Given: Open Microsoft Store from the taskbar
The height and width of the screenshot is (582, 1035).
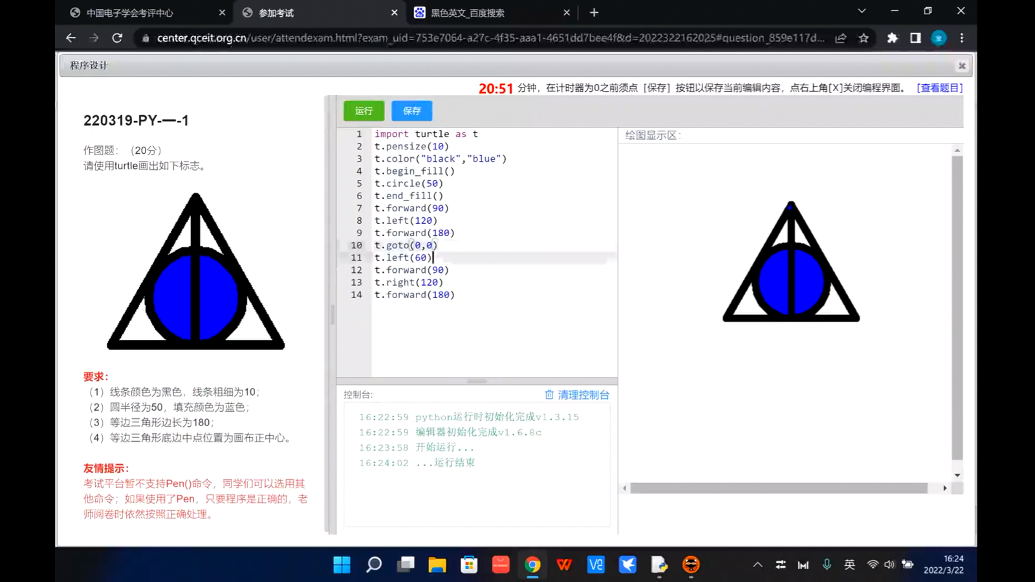Looking at the screenshot, I should point(469,565).
